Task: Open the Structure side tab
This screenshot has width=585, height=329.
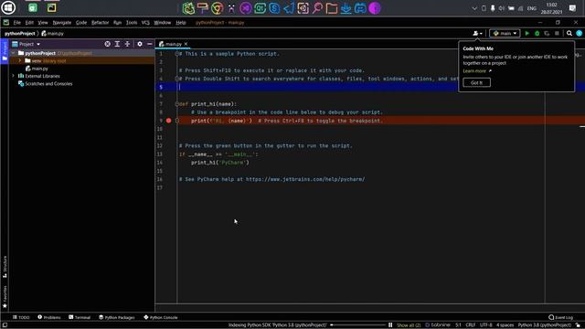Action: [x=5, y=266]
